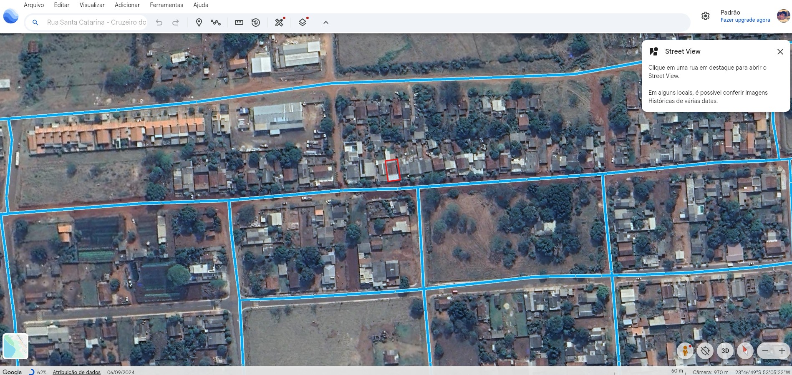Switch to 3D view
This screenshot has width=792, height=375.
(x=725, y=351)
